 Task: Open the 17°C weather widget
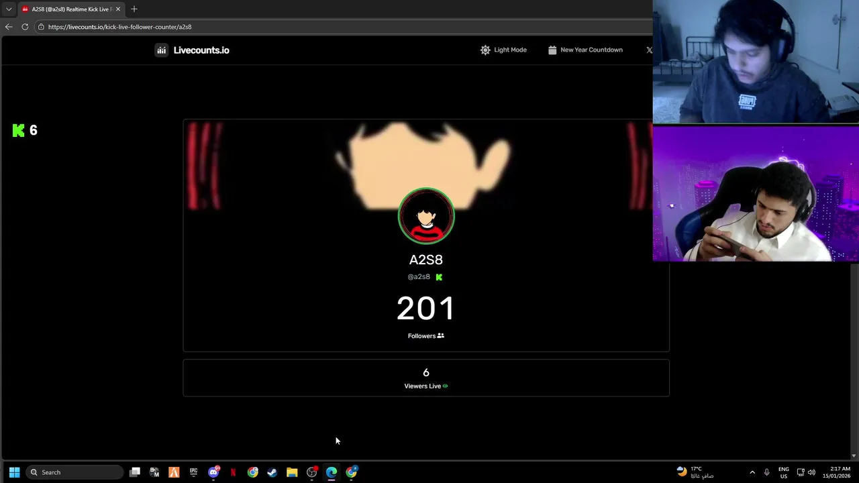point(695,472)
